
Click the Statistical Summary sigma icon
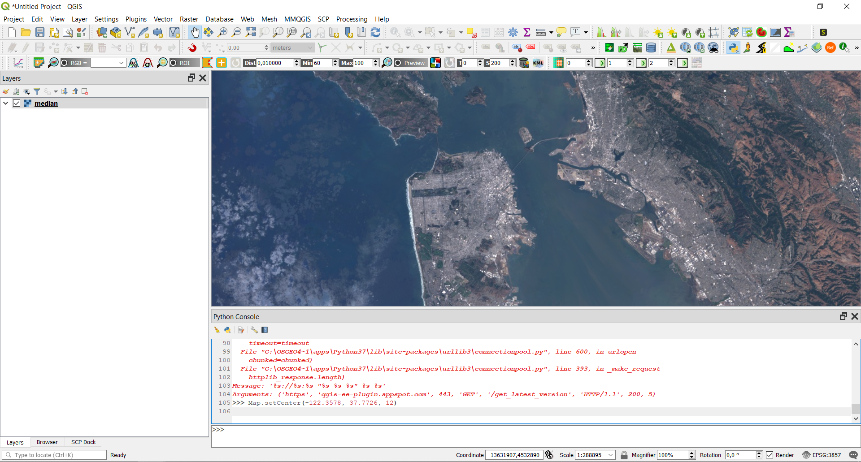527,32
